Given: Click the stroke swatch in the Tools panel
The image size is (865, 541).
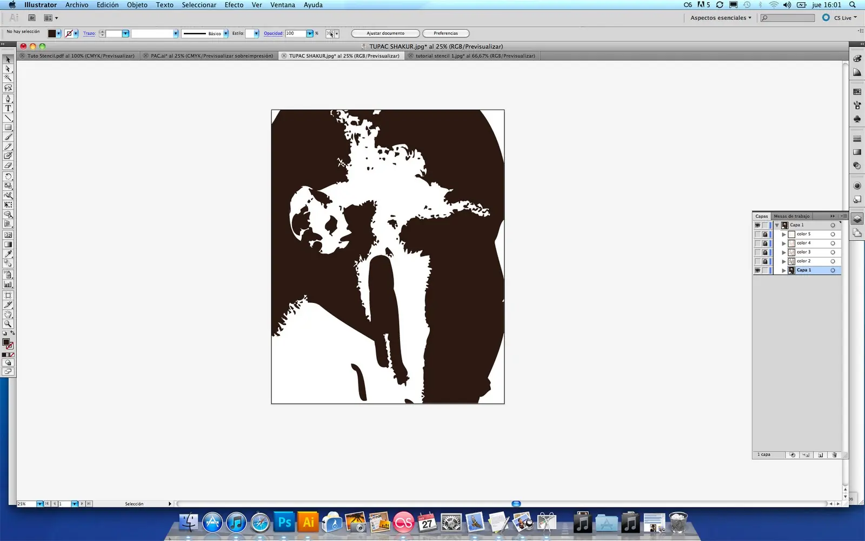Looking at the screenshot, I should [10, 345].
